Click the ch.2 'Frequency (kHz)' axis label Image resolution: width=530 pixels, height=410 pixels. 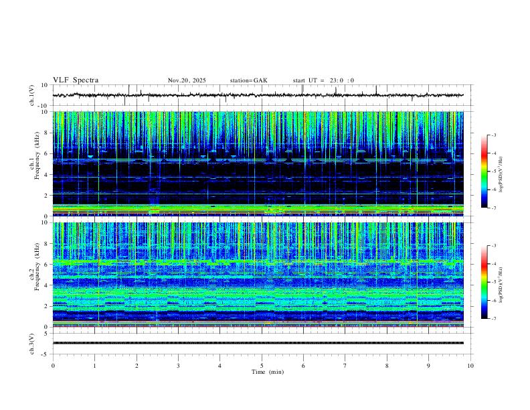37,266
